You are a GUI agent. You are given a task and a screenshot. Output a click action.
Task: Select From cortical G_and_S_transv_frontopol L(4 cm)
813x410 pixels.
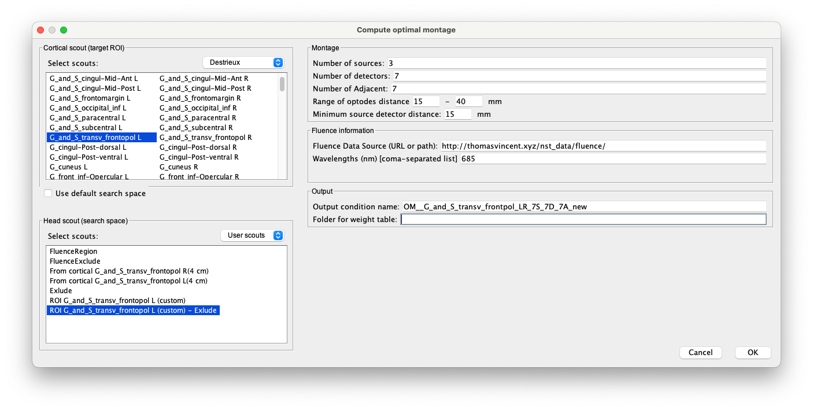pos(128,281)
